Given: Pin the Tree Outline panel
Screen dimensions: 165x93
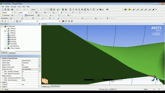Looking at the screenshot, I should tap(39, 24).
